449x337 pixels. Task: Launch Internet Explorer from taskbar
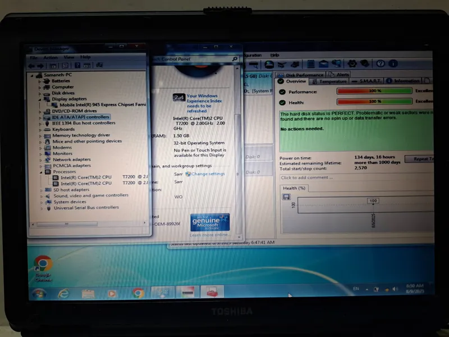click(x=63, y=293)
